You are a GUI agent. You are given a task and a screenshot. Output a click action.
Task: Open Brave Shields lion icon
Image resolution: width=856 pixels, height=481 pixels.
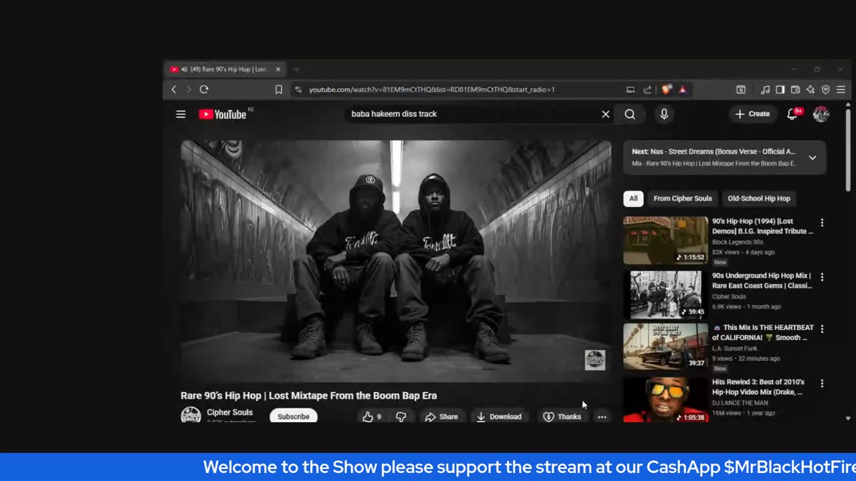click(666, 90)
